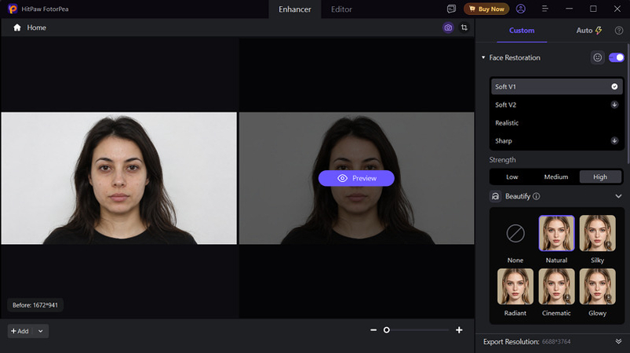Screen dimensions: 630x353
Task: Set Strength to Medium
Action: point(556,177)
